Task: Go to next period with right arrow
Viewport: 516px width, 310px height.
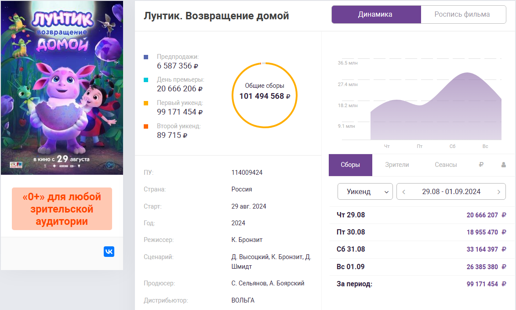Action: (x=498, y=191)
